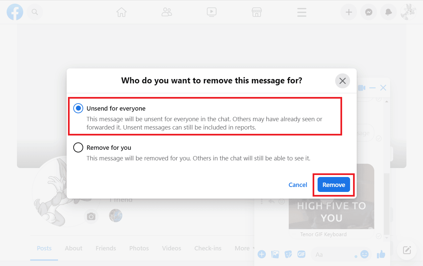The image size is (423, 266).
Task: Open the GIF picker in the chat
Action: pos(301,254)
